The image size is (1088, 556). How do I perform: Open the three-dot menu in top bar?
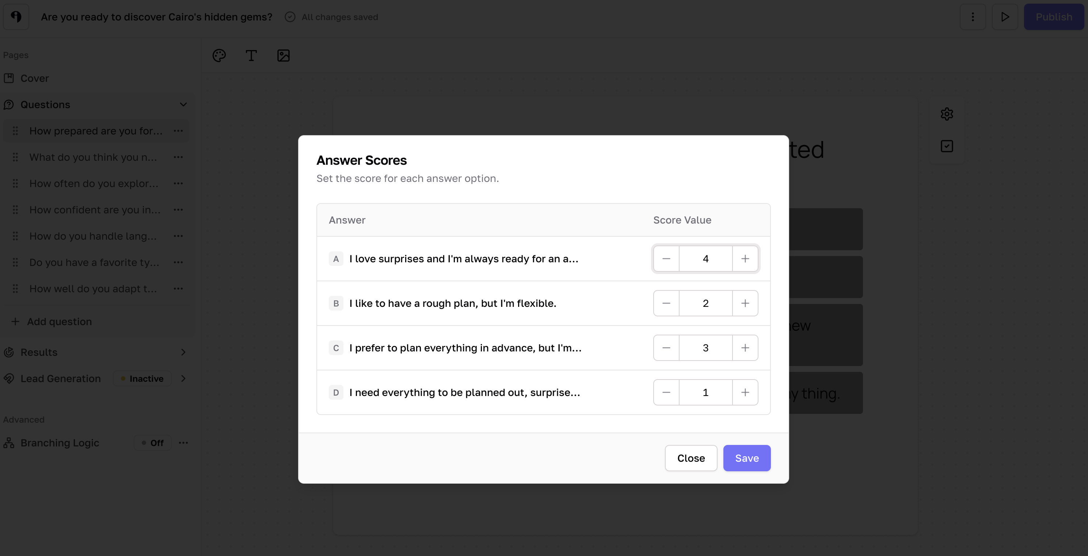pos(973,17)
